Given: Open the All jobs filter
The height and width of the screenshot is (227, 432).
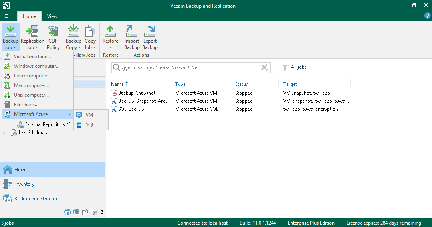Looking at the screenshot, I should point(294,67).
